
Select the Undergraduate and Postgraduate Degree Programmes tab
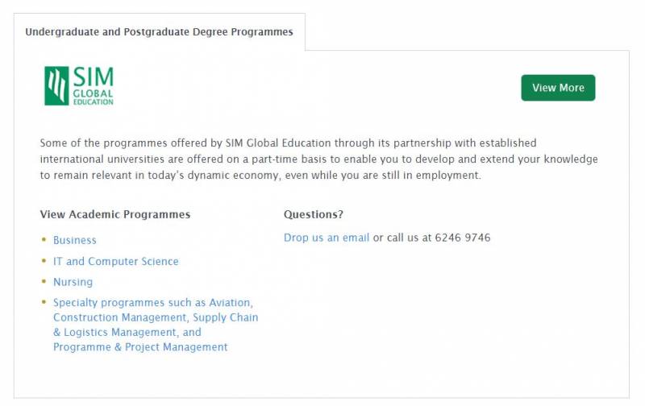coord(159,32)
